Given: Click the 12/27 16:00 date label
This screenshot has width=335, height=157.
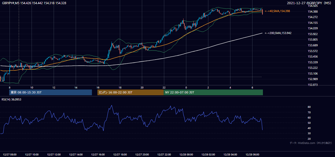Looking at the screenshot, I should (x=98, y=154).
